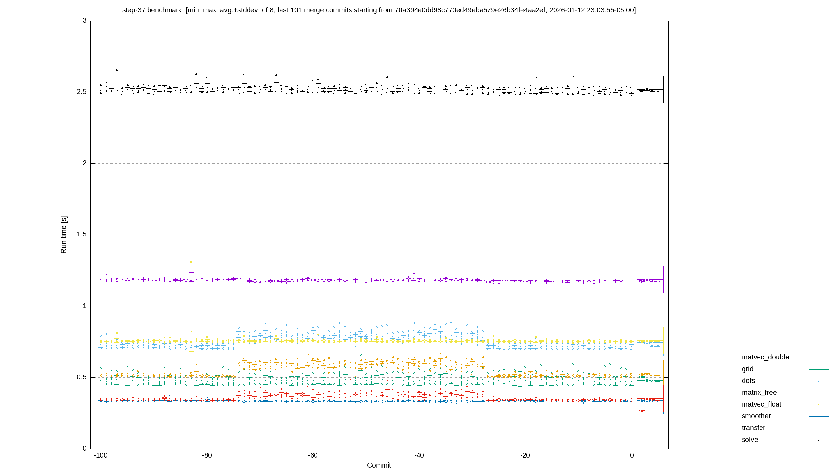The height and width of the screenshot is (471, 837).
Task: Click the solve legend line sample
Action: [x=819, y=440]
